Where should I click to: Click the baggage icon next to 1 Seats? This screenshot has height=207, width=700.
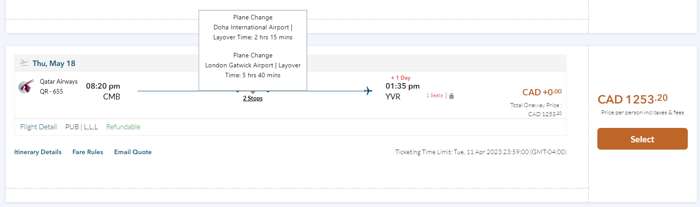[451, 96]
